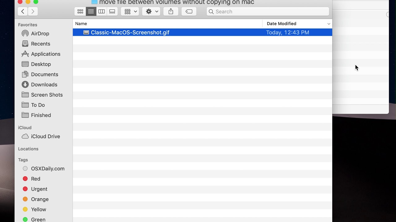
Task: Click the Screen Shots folder icon
Action: 25,94
